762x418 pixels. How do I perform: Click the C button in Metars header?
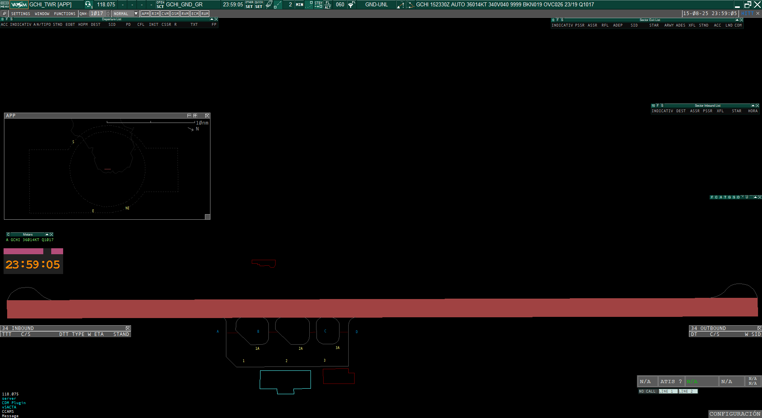click(8, 234)
